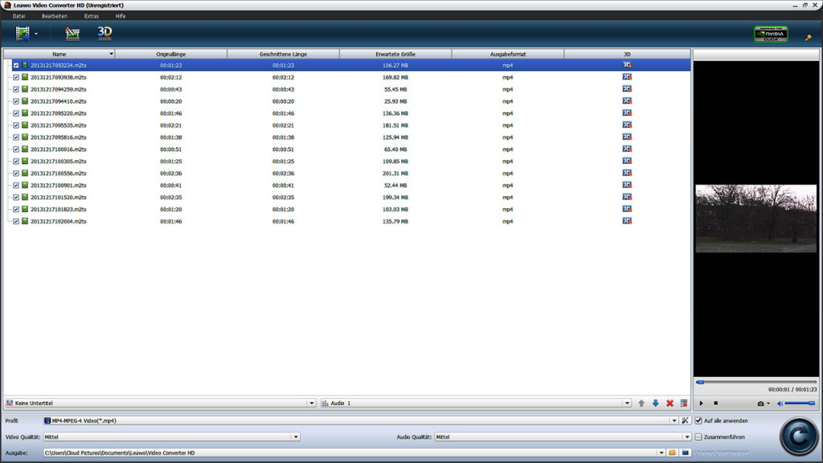Open the 3D settings toolbar icon
The image size is (823, 463).
point(104,33)
